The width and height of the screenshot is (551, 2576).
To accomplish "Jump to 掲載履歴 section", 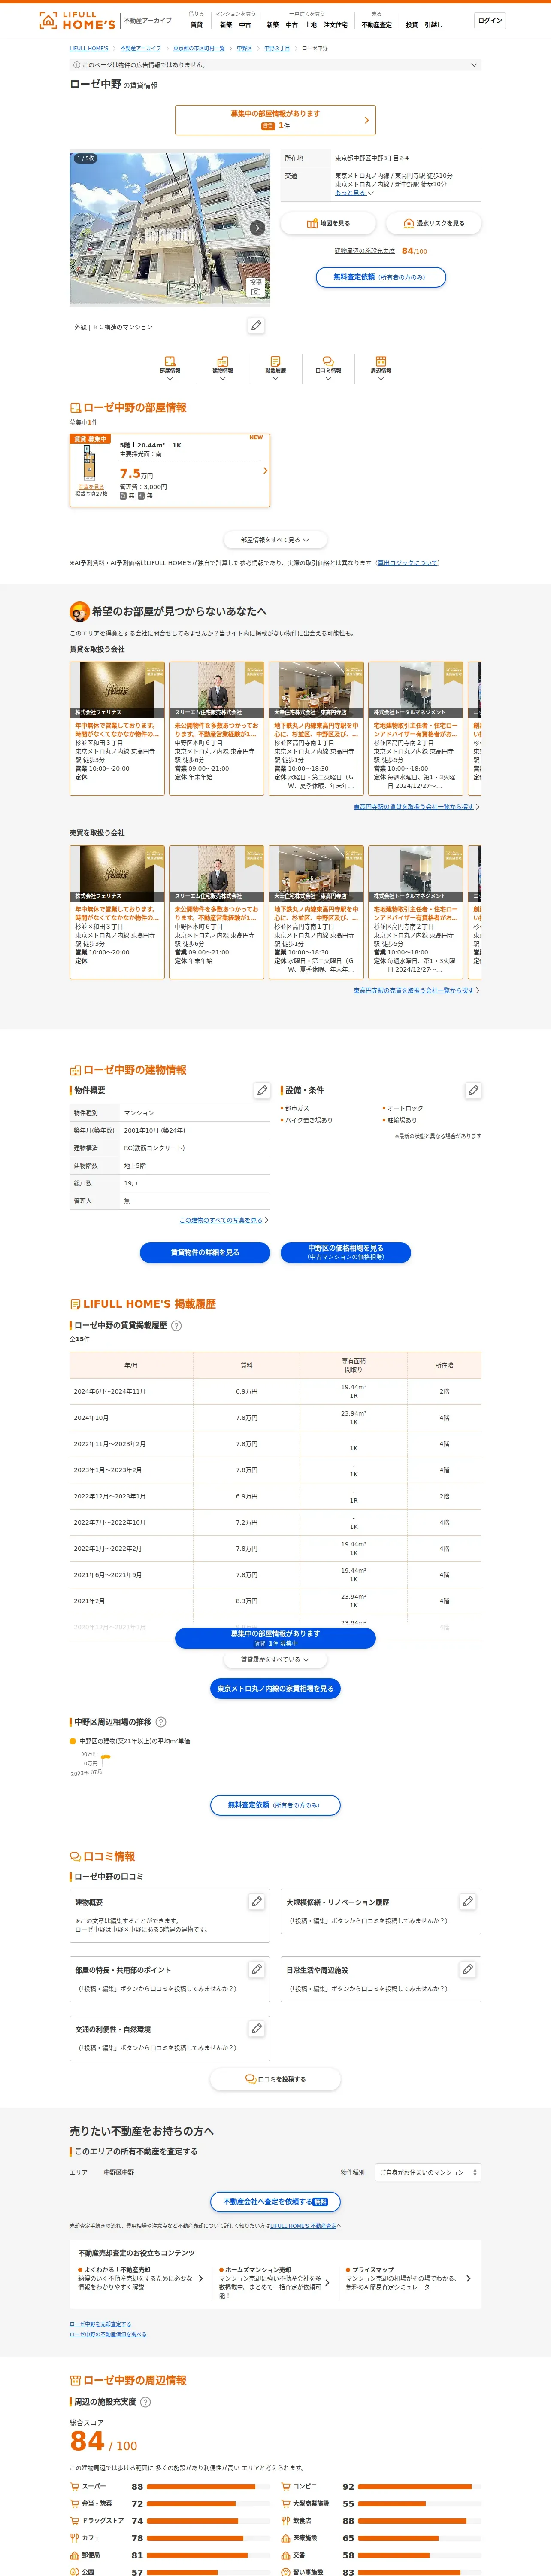I will tap(275, 367).
